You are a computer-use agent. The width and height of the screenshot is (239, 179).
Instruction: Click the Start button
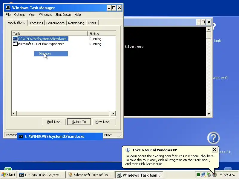coord(8,175)
